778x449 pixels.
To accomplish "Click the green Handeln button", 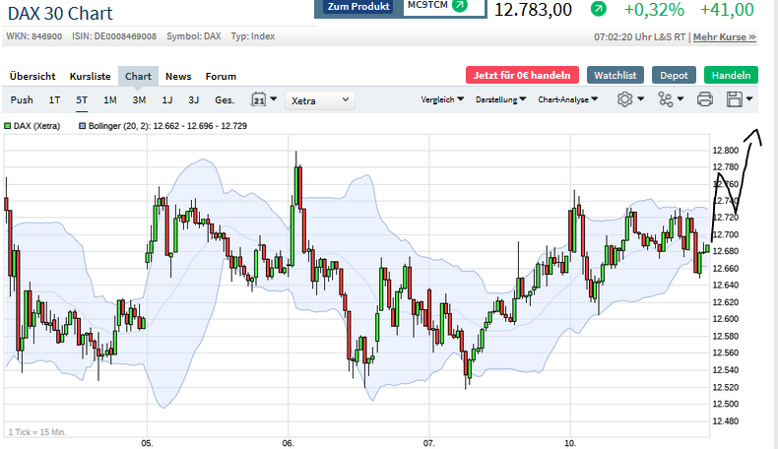I will tap(731, 76).
